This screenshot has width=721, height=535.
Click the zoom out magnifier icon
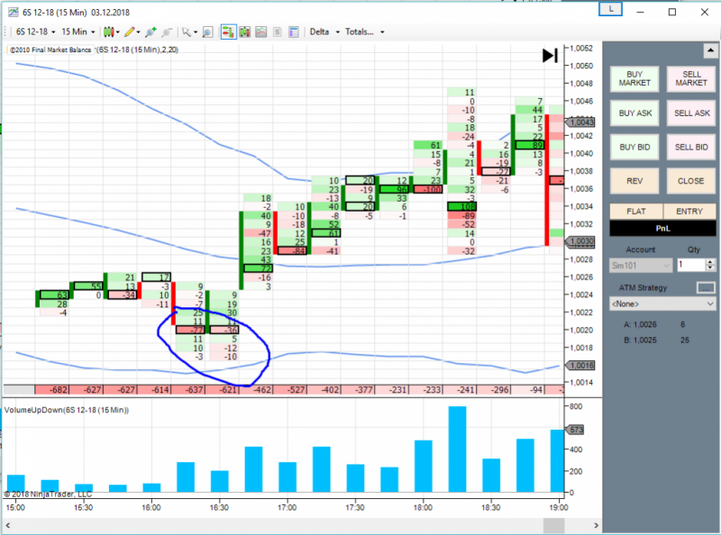coord(167,32)
